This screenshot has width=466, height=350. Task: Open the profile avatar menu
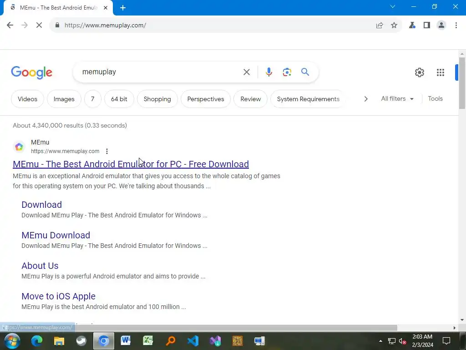click(441, 26)
